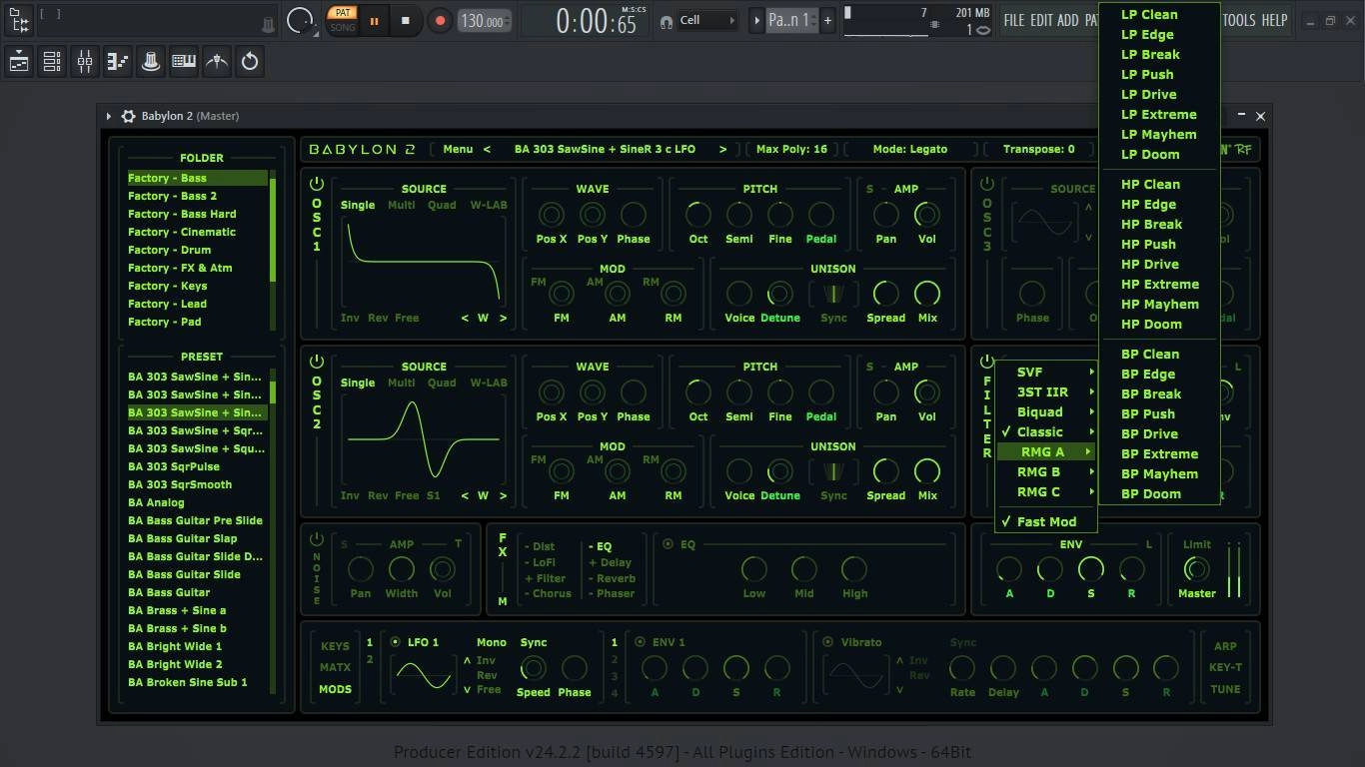
Task: Open the Mixer window
Action: [x=85, y=62]
